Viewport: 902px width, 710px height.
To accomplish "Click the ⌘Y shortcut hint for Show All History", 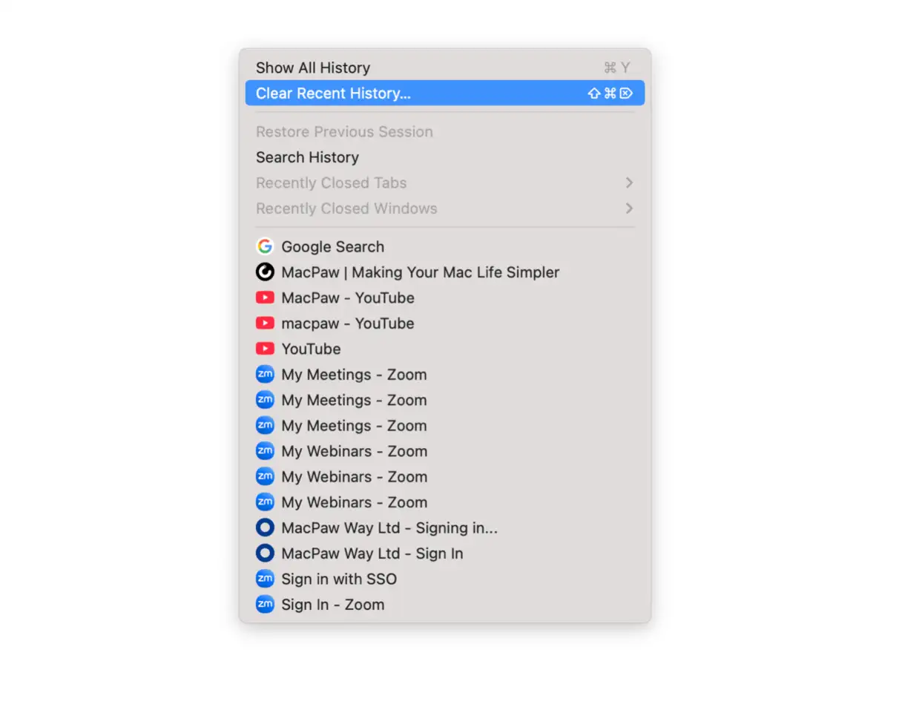I will [x=616, y=68].
